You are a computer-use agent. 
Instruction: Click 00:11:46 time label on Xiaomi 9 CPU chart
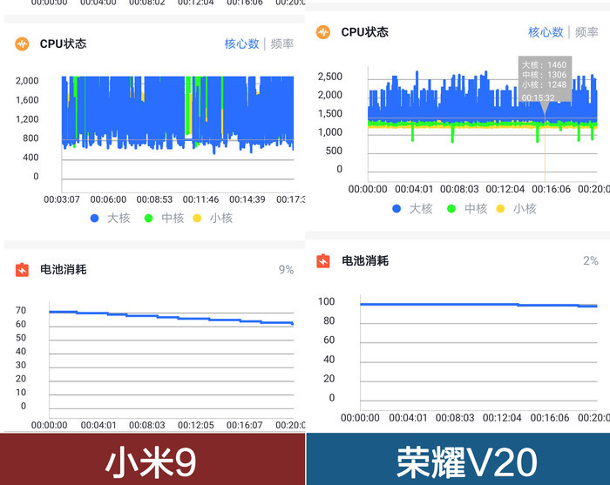point(200,199)
